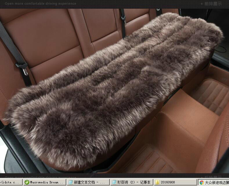Click the center seat belt buckle at top
The width and height of the screenshot is (229, 186).
124,19
